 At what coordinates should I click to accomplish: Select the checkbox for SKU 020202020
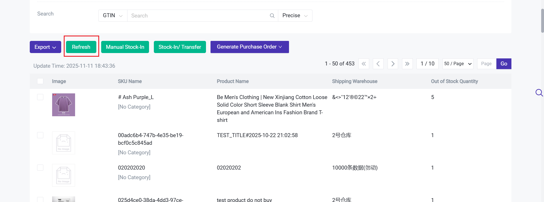pyautogui.click(x=40, y=168)
